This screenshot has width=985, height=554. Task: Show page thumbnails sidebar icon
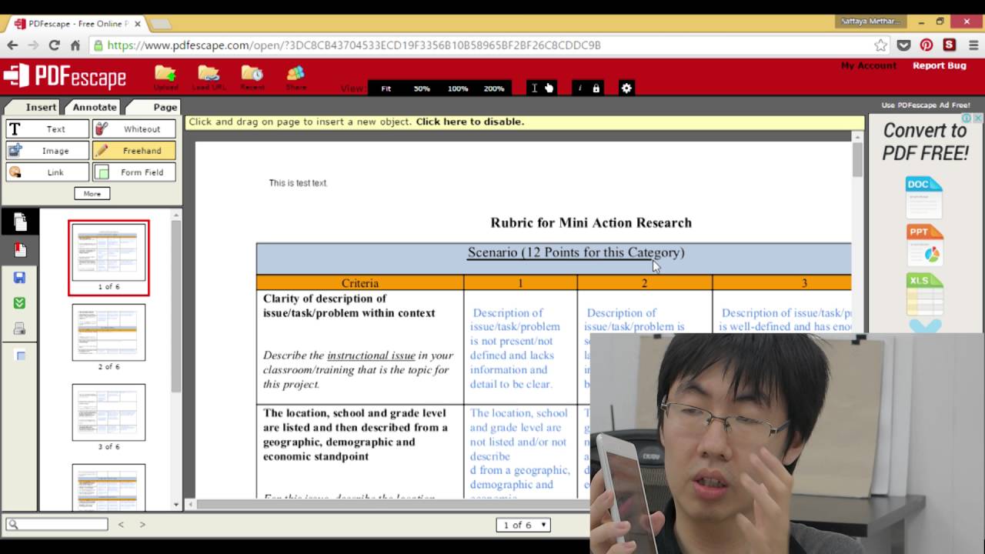[20, 222]
